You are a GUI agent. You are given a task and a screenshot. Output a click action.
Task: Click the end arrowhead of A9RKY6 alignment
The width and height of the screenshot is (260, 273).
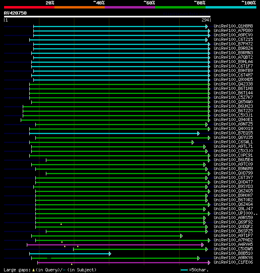(199, 258)
